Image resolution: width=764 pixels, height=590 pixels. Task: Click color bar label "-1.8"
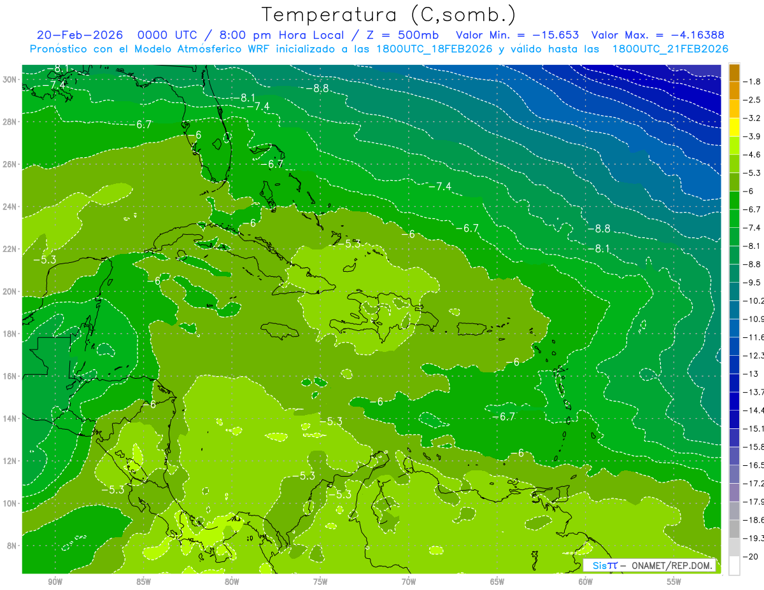[751, 81]
